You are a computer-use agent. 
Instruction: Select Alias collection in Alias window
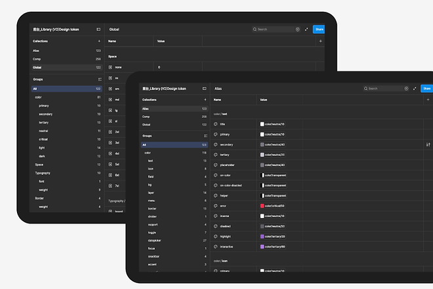175,109
